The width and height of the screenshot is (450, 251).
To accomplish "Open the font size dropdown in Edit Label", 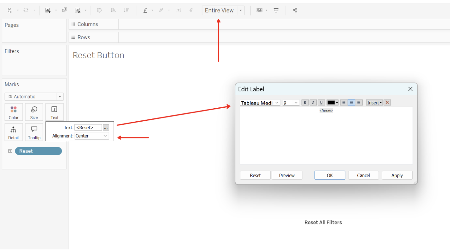I will (291, 102).
